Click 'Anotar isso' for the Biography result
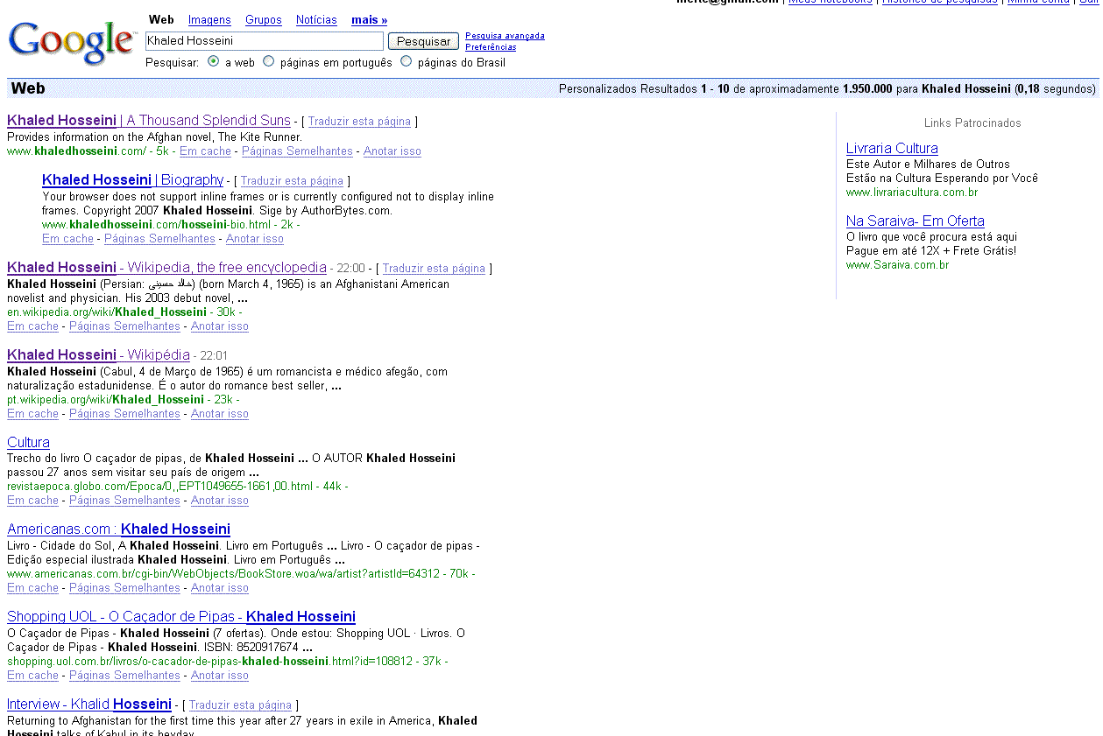The image size is (1103, 736). click(x=255, y=239)
